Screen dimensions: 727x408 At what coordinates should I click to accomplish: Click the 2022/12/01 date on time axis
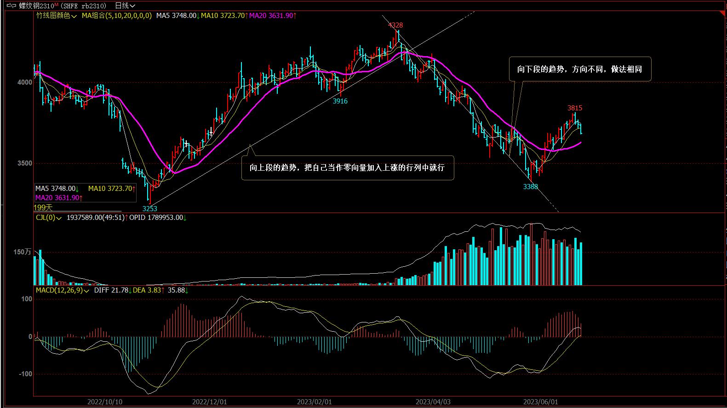coord(209,402)
